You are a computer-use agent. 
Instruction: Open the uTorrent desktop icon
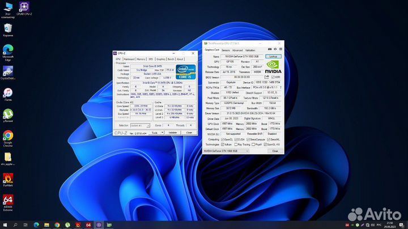[x=8, y=114]
